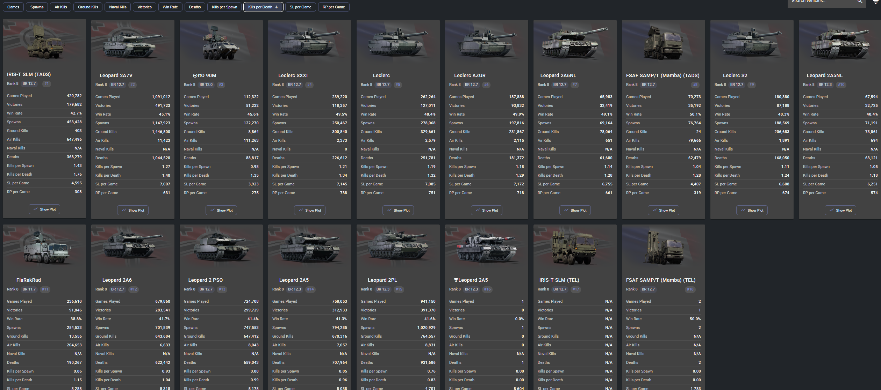Click Leclerc AZUR title
Viewport: 881px width, 390px height.
point(470,75)
